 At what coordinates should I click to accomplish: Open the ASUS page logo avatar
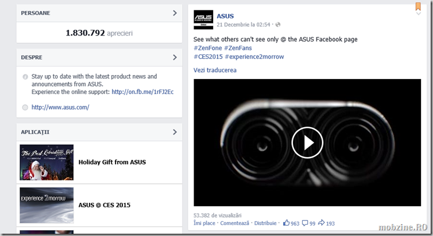[203, 19]
